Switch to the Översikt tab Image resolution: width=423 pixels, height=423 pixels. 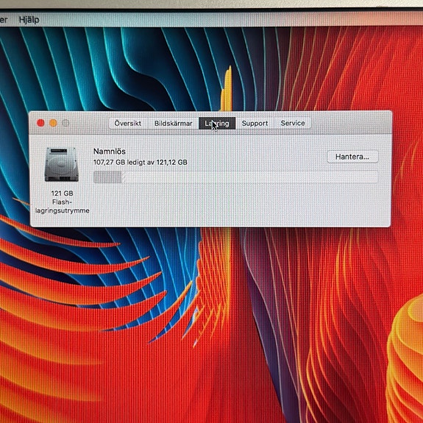click(x=128, y=124)
